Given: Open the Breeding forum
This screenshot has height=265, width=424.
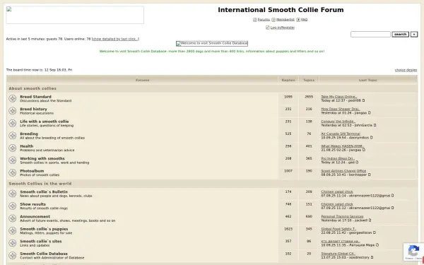Looking at the screenshot, I should point(29,134).
